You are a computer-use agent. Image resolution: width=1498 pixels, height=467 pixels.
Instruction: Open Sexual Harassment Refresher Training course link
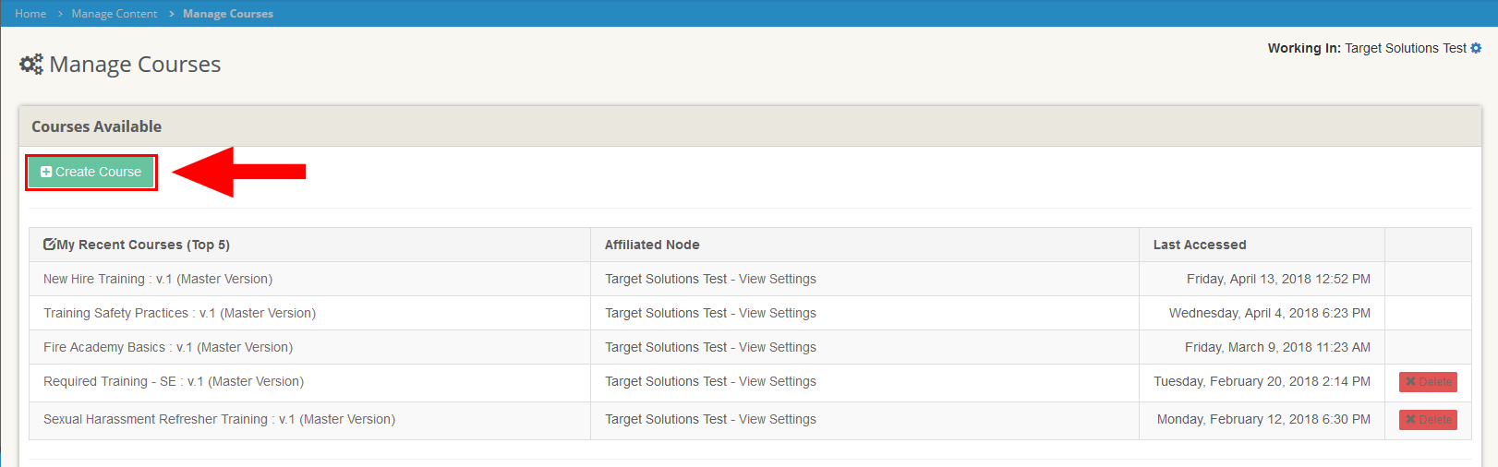[219, 419]
